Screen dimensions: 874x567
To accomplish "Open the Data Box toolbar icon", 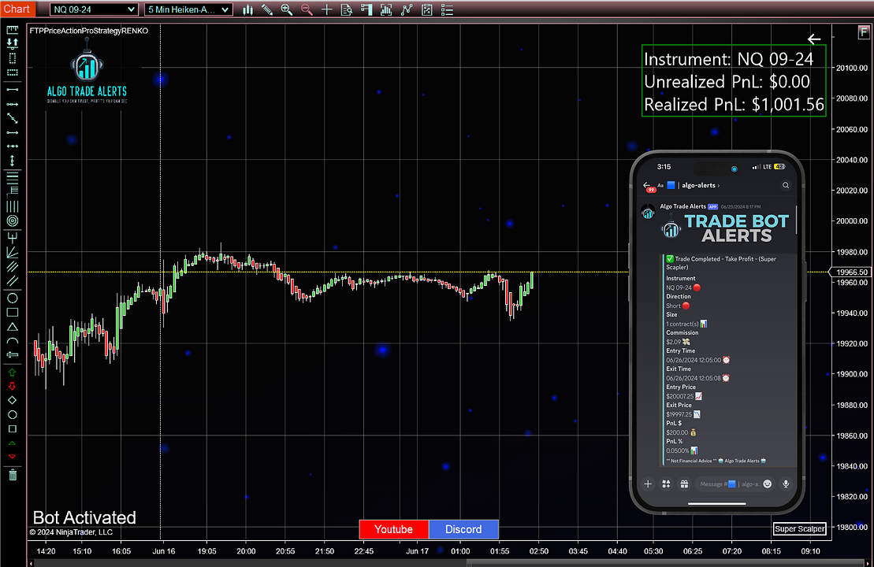I will 347,9.
